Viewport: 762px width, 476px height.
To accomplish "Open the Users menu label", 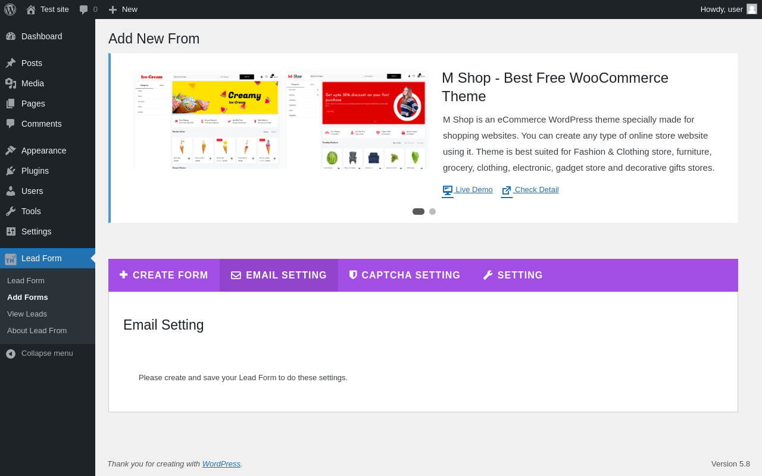I will (x=32, y=191).
